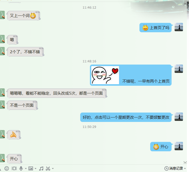Start voice message with microphone icon
The image size is (189, 172).
(21, 168)
